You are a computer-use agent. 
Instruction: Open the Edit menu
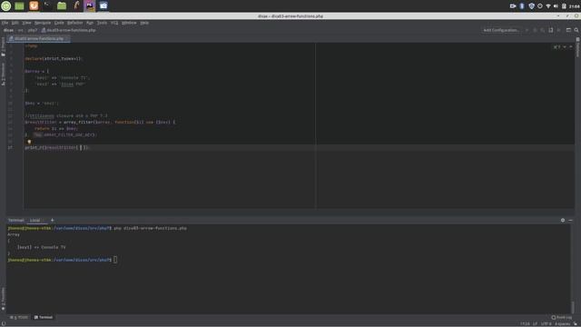(15, 23)
